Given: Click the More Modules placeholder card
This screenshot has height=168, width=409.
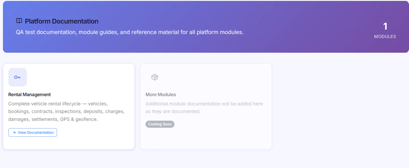Looking at the screenshot, I should (x=206, y=107).
